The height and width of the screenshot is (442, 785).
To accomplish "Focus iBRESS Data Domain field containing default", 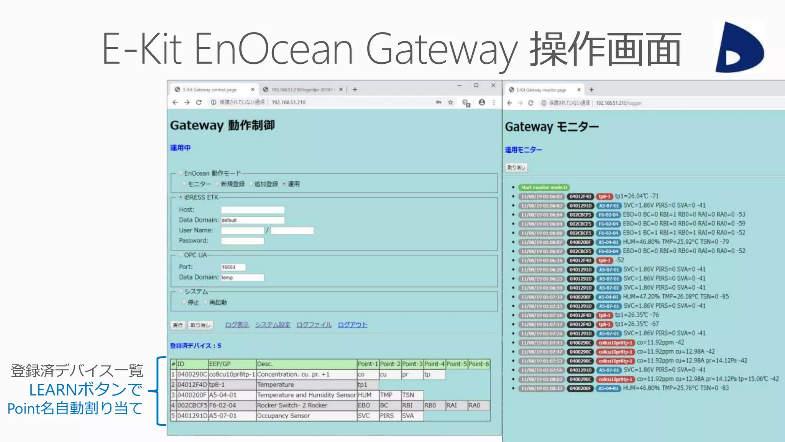I will (253, 220).
